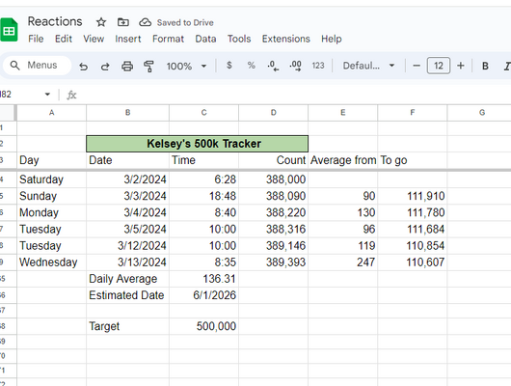Select the paint format tool

(x=148, y=67)
